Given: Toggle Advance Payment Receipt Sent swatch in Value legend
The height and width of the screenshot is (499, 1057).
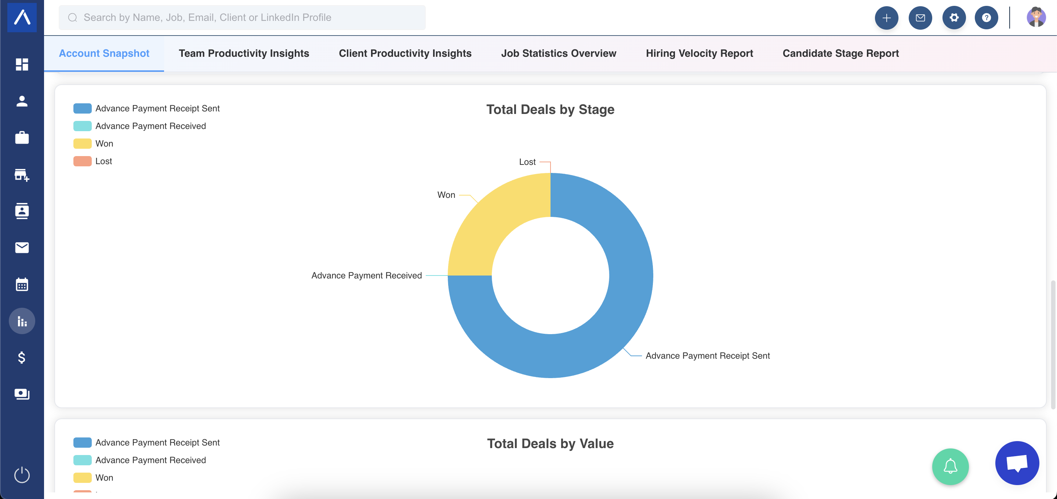Looking at the screenshot, I should click(83, 443).
